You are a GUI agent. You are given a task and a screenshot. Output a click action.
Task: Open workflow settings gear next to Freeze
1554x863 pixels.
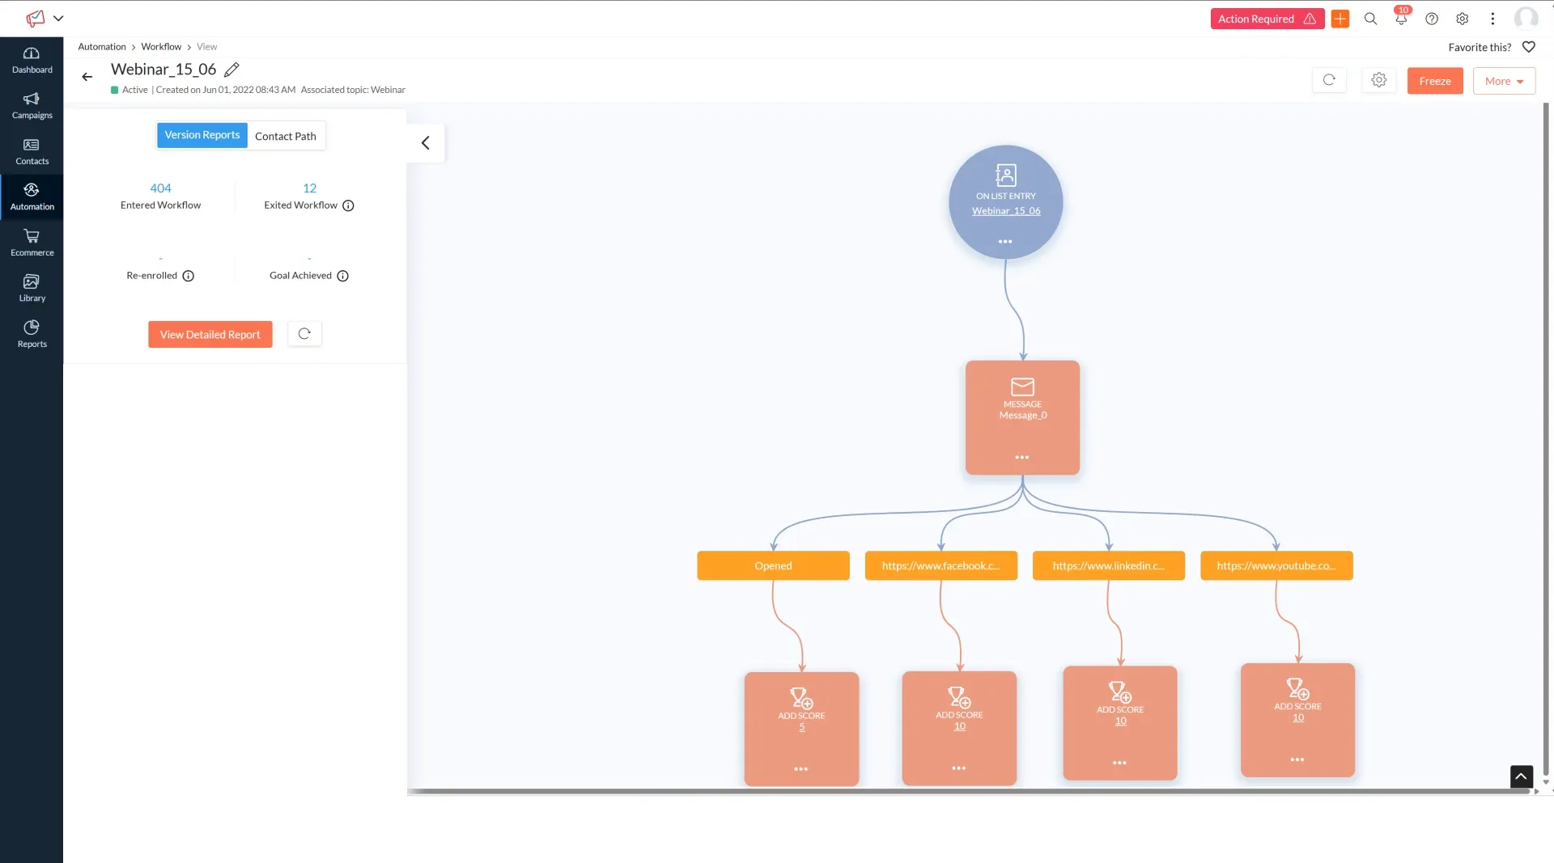pyautogui.click(x=1379, y=80)
